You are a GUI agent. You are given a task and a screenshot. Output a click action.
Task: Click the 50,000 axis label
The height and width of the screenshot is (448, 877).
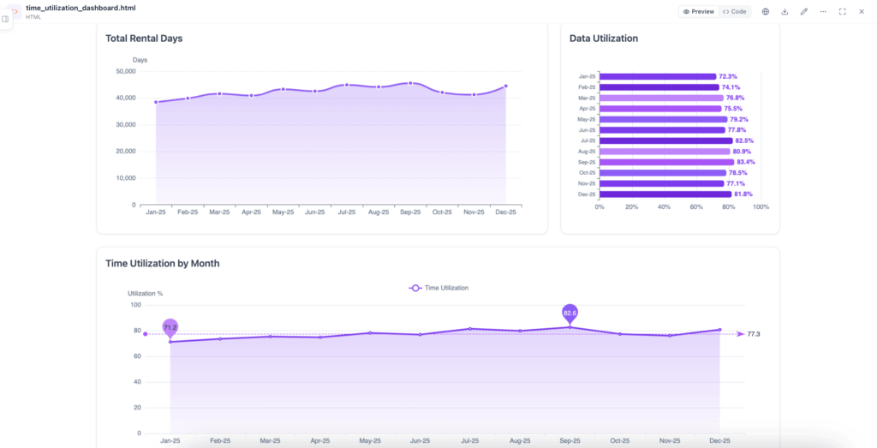[126, 72]
